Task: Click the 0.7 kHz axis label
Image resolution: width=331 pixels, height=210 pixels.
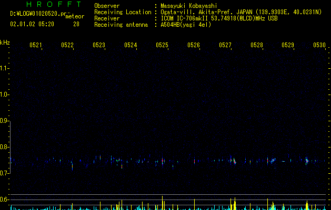Action: tap(4, 173)
